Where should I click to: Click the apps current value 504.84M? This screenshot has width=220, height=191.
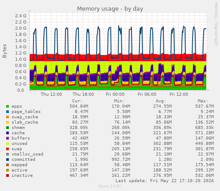pyautogui.click(x=79, y=106)
